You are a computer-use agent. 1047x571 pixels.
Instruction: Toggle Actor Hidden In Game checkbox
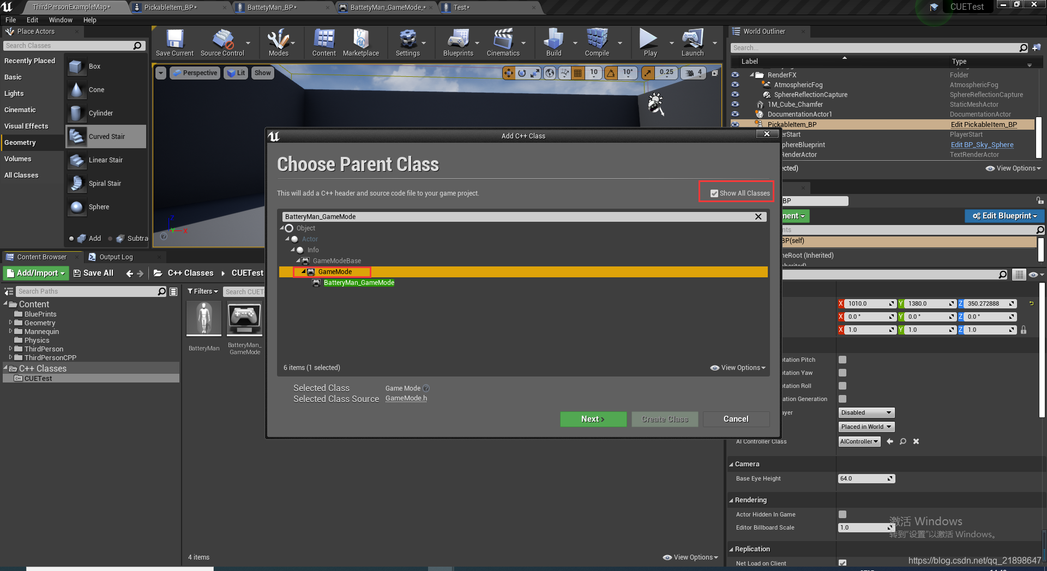pos(843,514)
